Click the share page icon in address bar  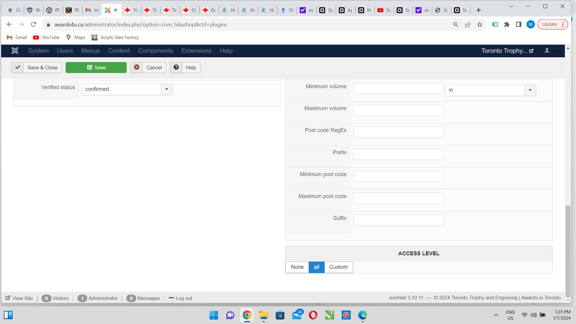467,25
